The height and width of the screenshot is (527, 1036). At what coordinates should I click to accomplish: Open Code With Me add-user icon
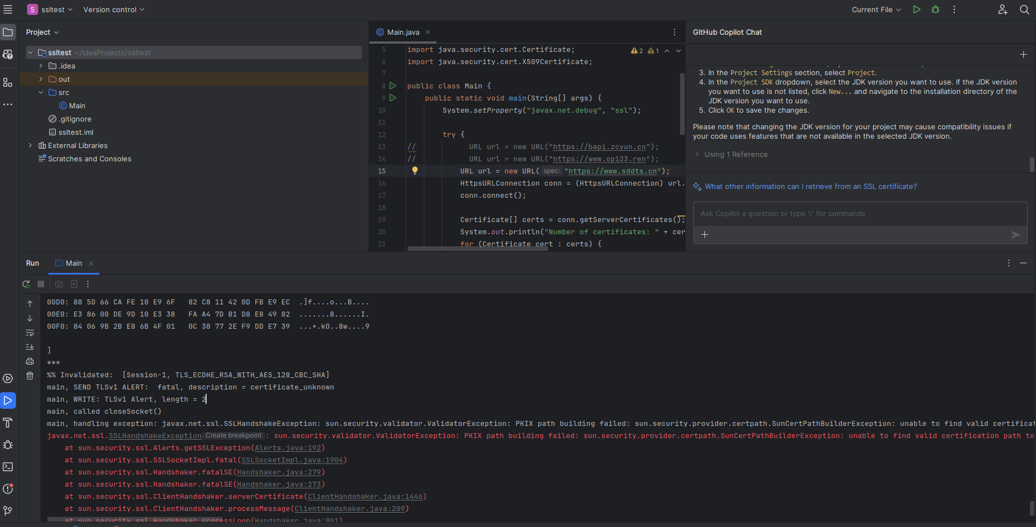tap(1003, 9)
